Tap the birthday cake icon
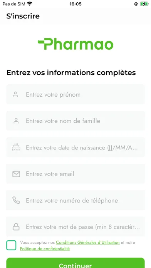The image size is (151, 268). (16, 147)
